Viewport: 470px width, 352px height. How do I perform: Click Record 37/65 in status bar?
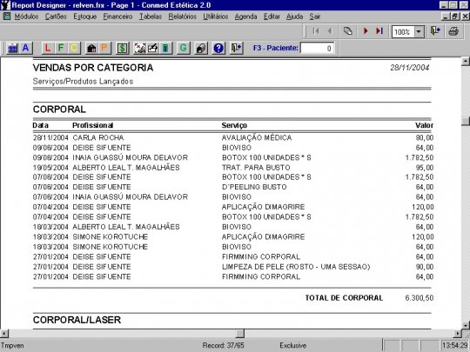tap(224, 345)
